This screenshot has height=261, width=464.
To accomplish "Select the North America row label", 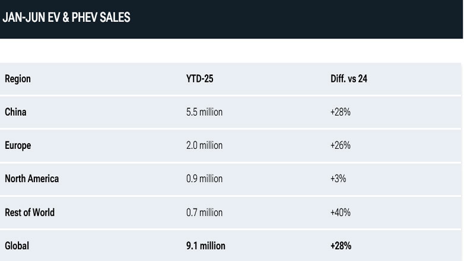I will tap(32, 179).
